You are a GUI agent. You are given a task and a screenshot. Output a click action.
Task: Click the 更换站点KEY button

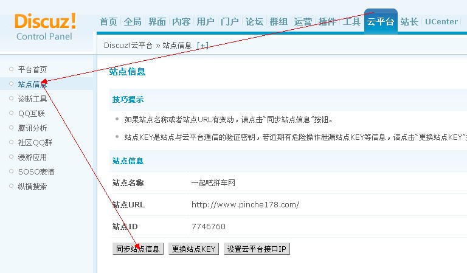193,249
